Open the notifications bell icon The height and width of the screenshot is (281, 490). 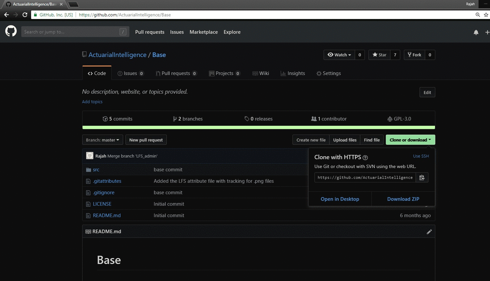[x=476, y=32]
